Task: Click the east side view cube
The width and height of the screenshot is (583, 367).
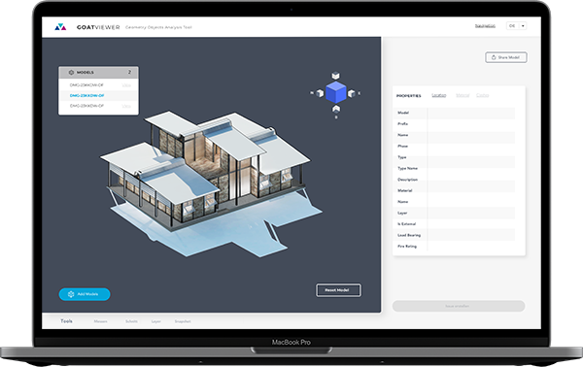Action: click(x=352, y=93)
